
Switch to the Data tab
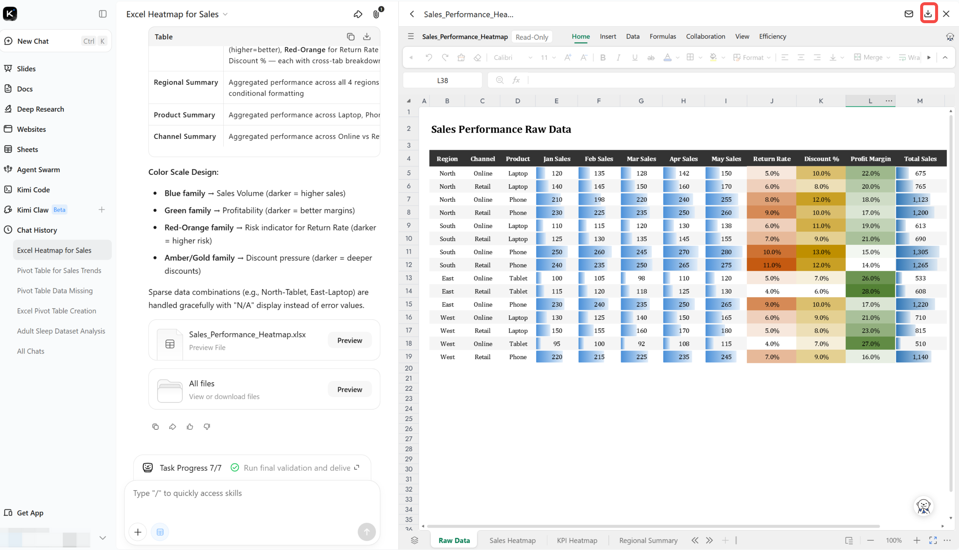[x=633, y=36]
